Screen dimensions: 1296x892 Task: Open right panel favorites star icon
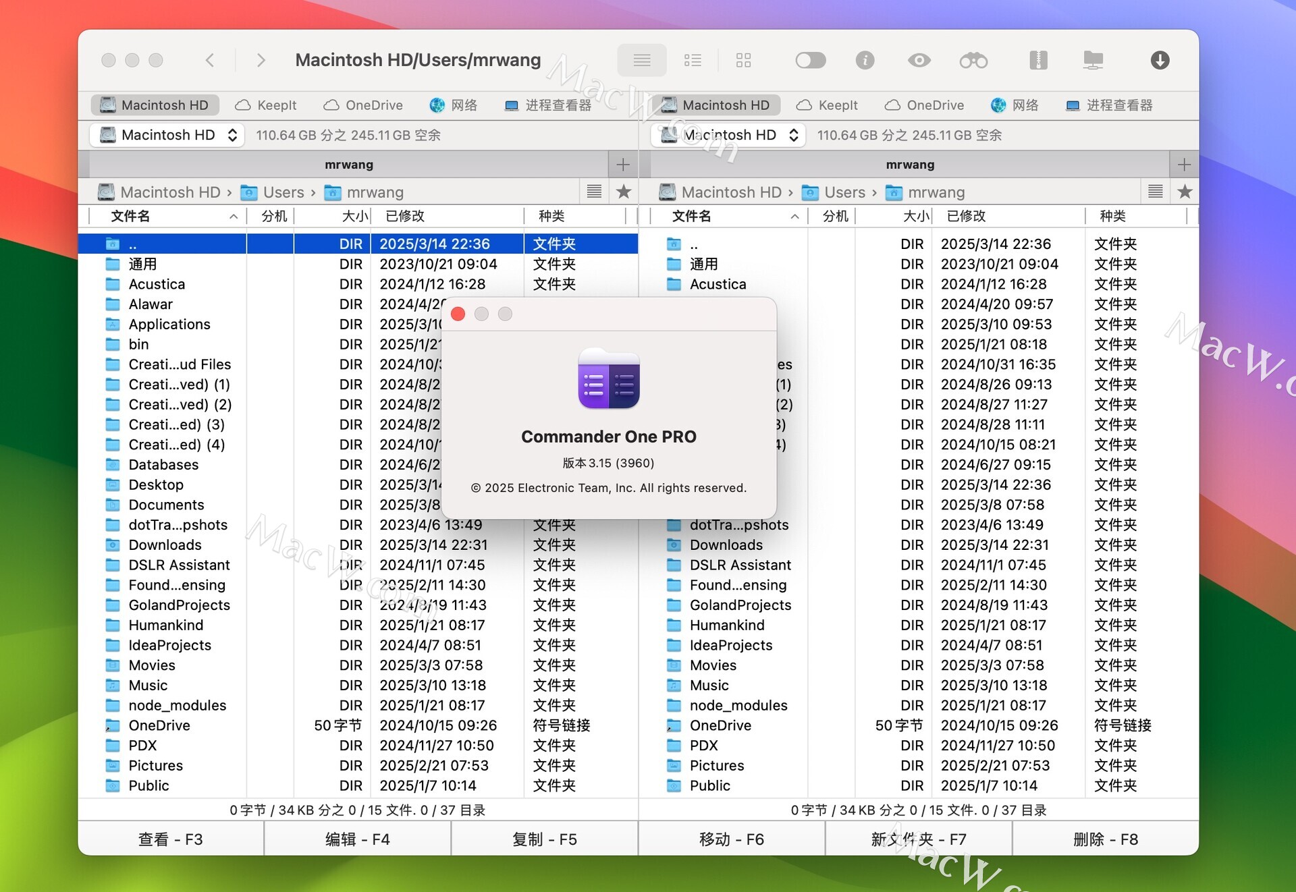click(1185, 192)
